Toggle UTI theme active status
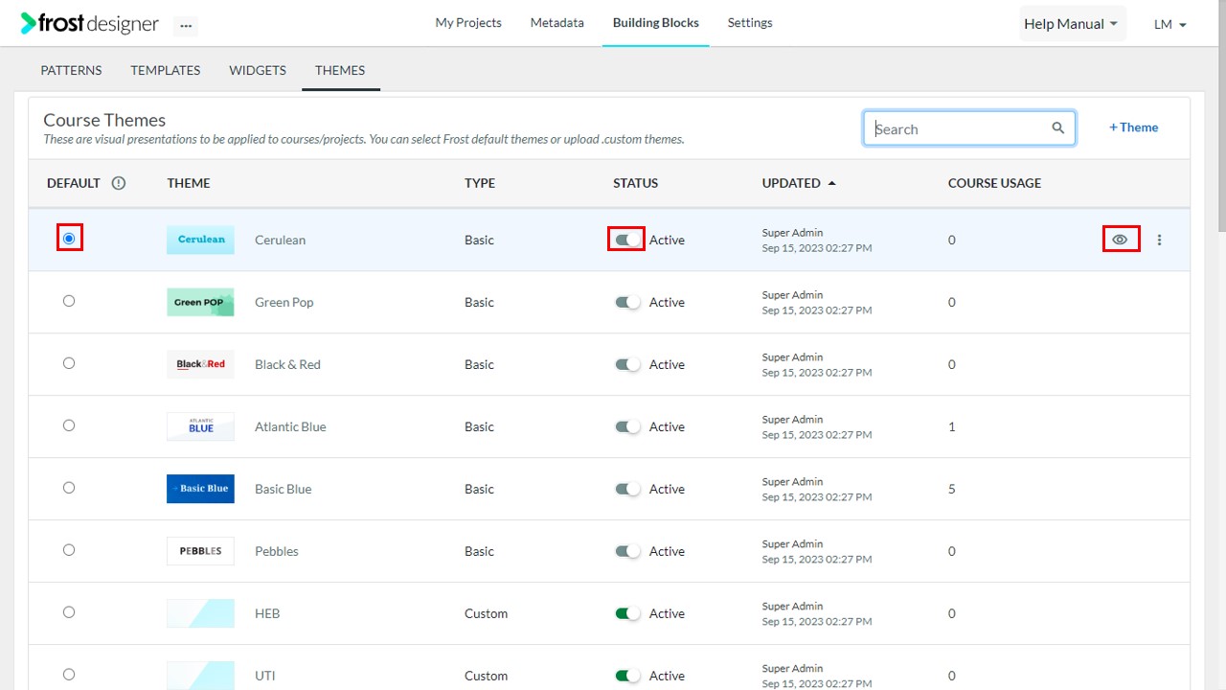 tap(627, 676)
